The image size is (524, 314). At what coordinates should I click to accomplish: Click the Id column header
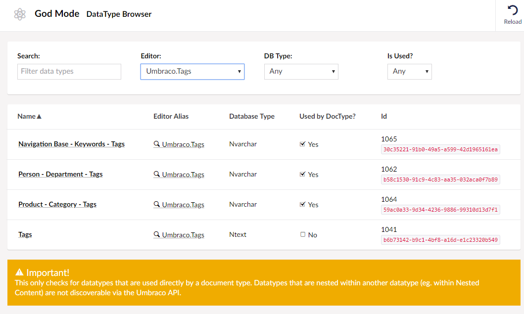(x=384, y=116)
